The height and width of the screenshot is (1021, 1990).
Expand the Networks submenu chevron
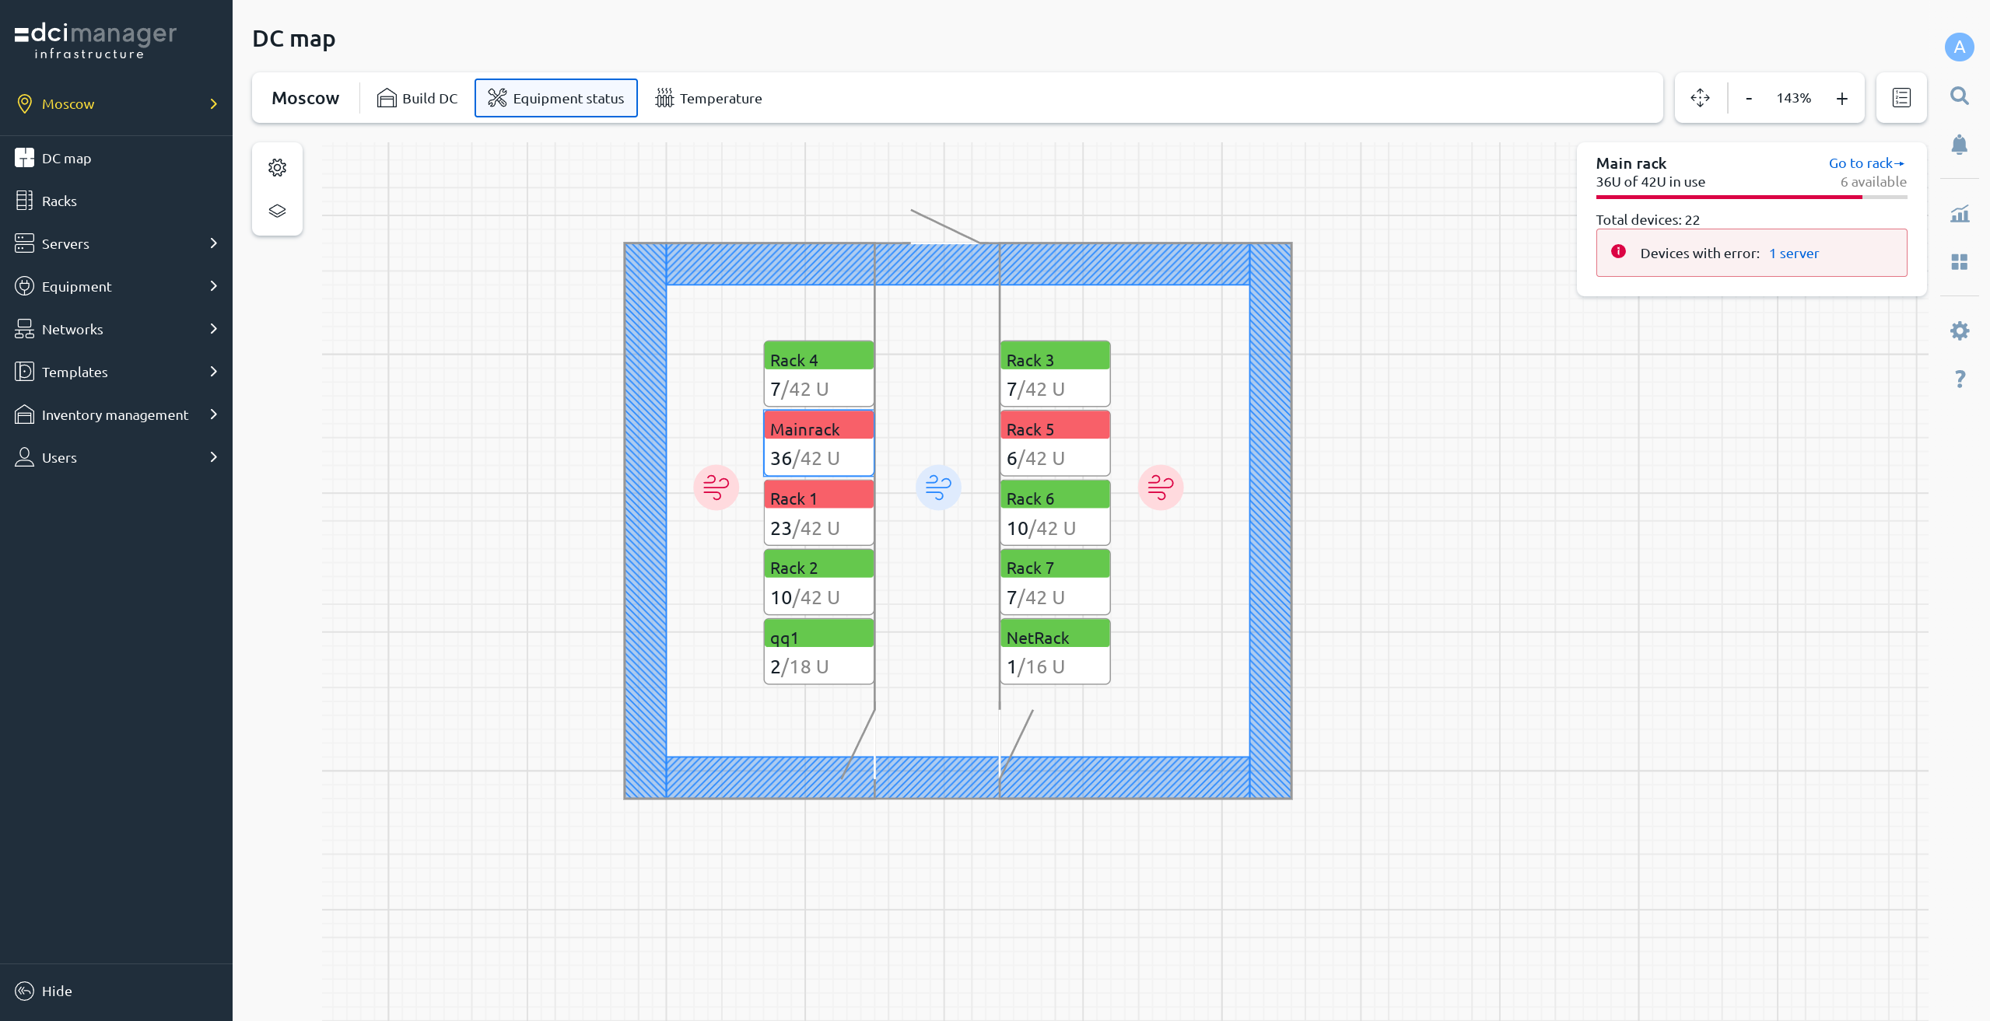(x=213, y=329)
